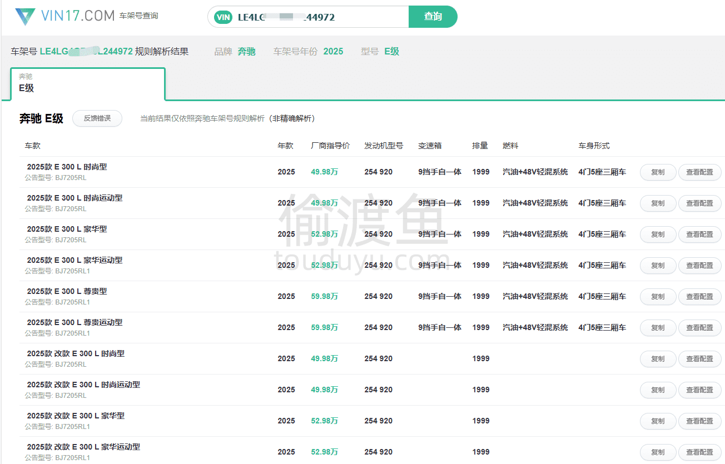Copy the E 300 L 尊贵运动型 row
The height and width of the screenshot is (464, 725).
658,328
